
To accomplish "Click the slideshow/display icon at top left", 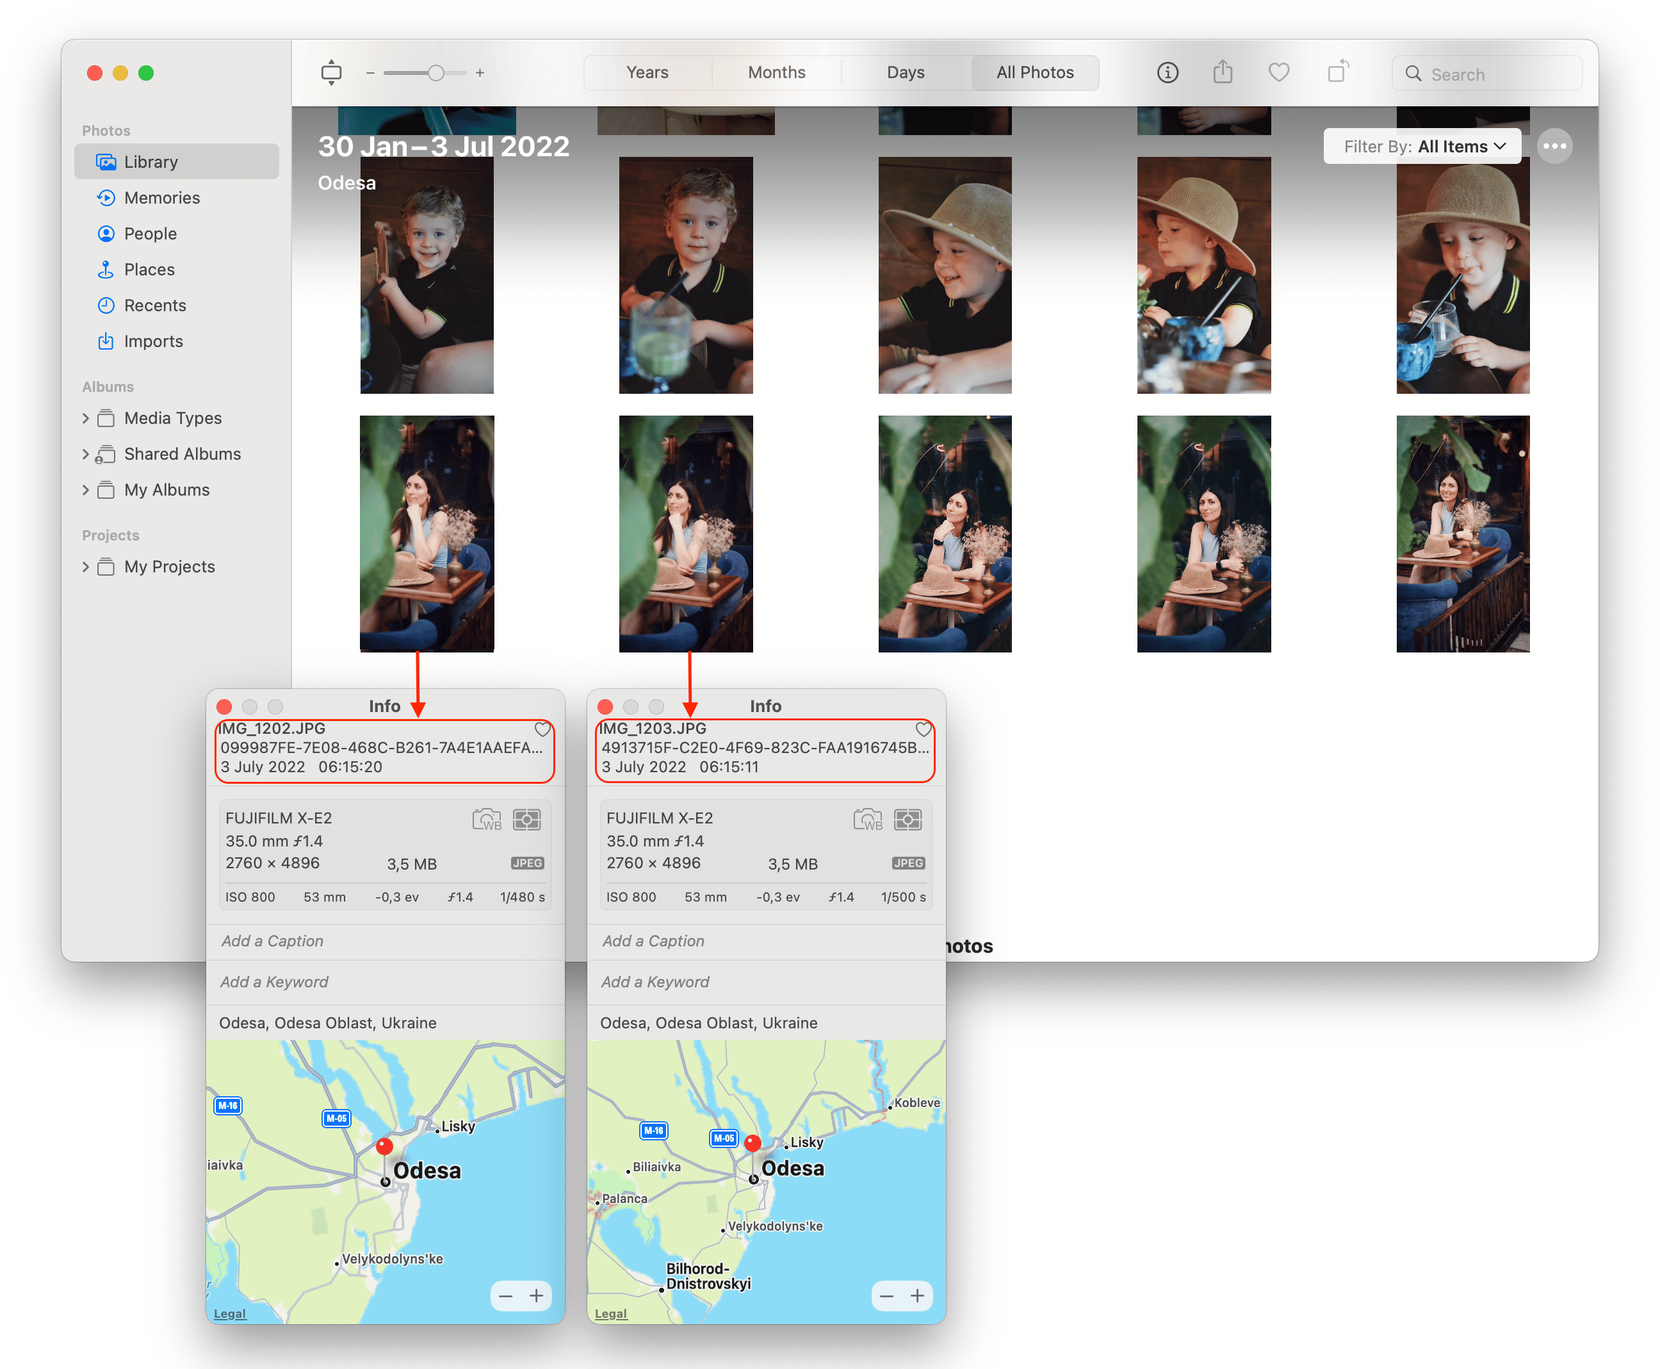I will click(x=332, y=73).
